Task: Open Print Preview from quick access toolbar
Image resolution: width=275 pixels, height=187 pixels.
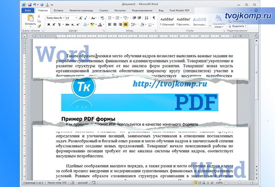Action: pos(47,5)
